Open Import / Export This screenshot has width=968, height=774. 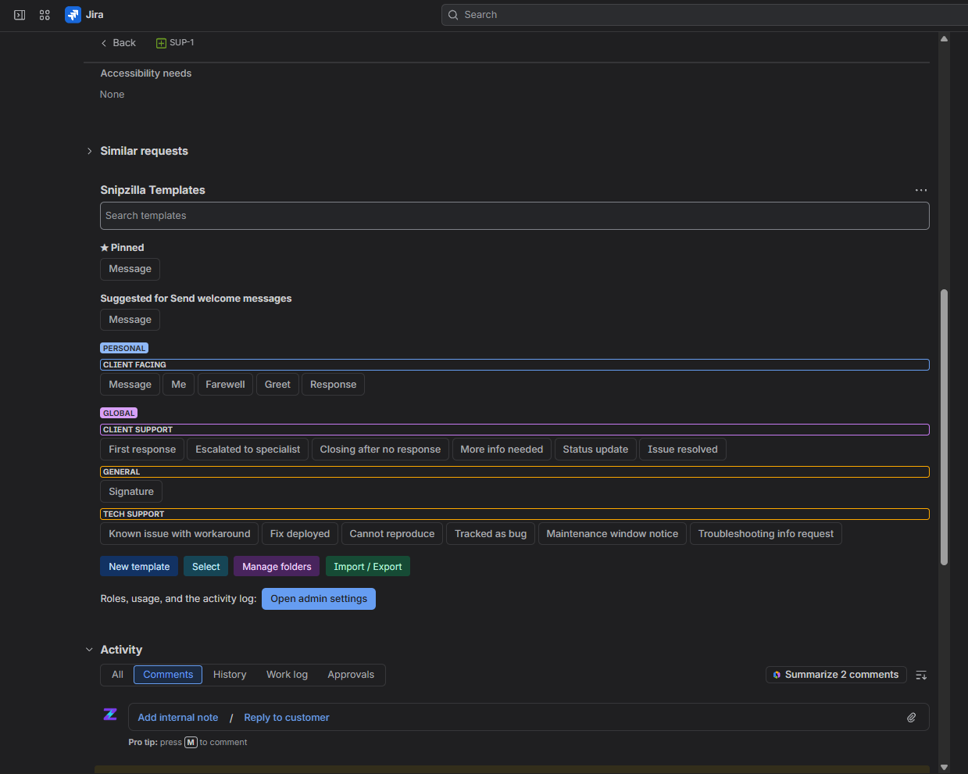(368, 567)
